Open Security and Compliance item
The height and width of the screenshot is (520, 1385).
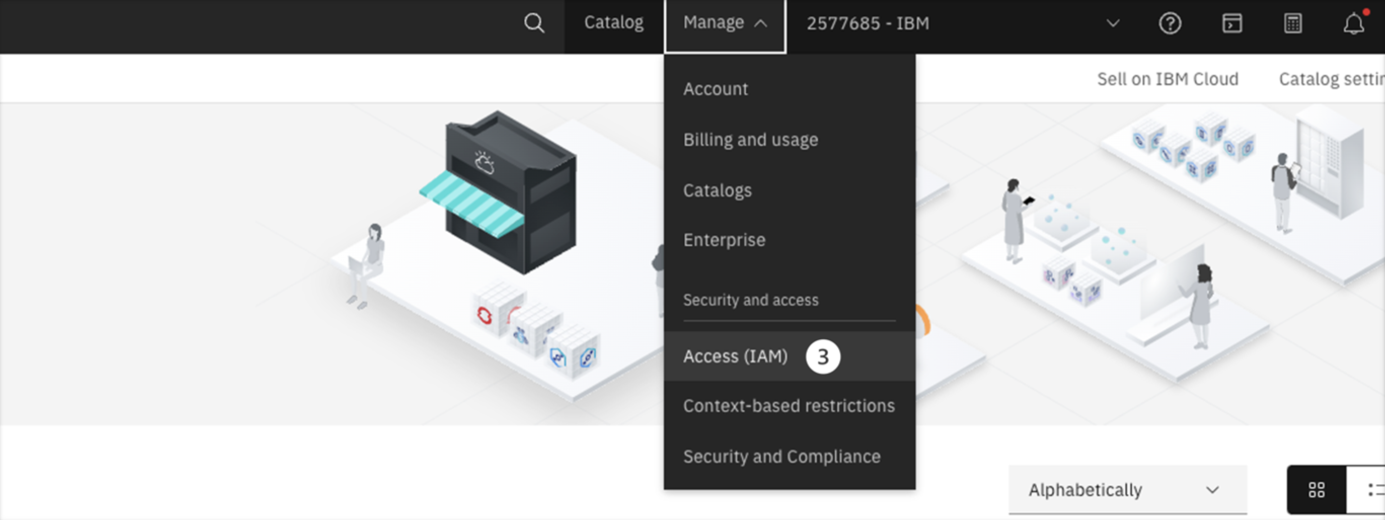click(781, 456)
